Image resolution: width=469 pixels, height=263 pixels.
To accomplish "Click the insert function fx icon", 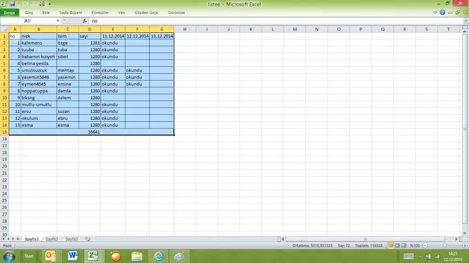I will (85, 21).
